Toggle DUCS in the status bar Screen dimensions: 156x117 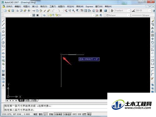click(x=75, y=114)
